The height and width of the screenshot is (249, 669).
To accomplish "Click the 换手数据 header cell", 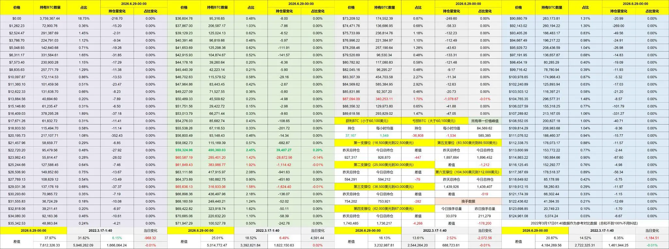I will coord(468,201).
